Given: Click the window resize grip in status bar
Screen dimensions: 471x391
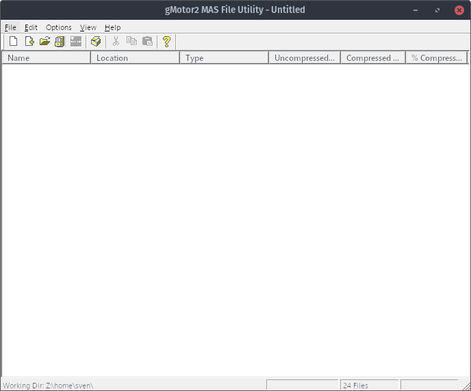Looking at the screenshot, I should pos(466,386).
